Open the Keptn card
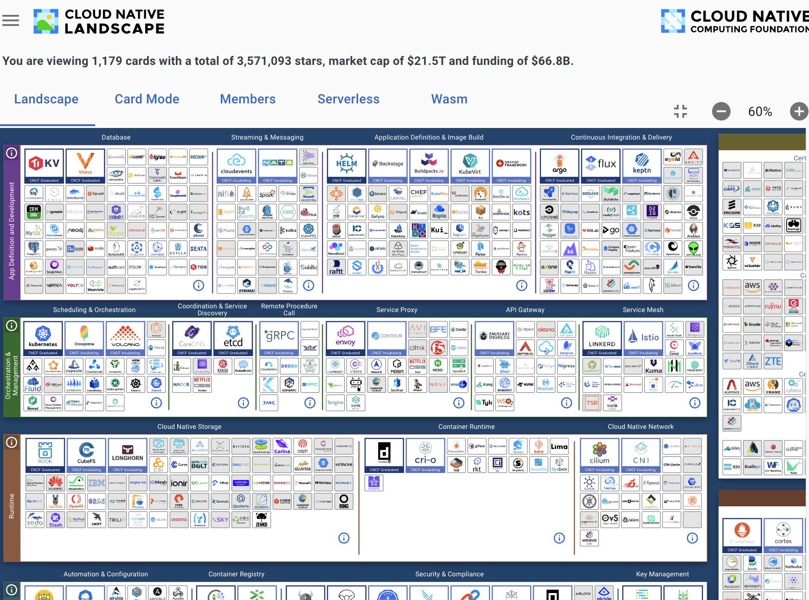 (642, 166)
